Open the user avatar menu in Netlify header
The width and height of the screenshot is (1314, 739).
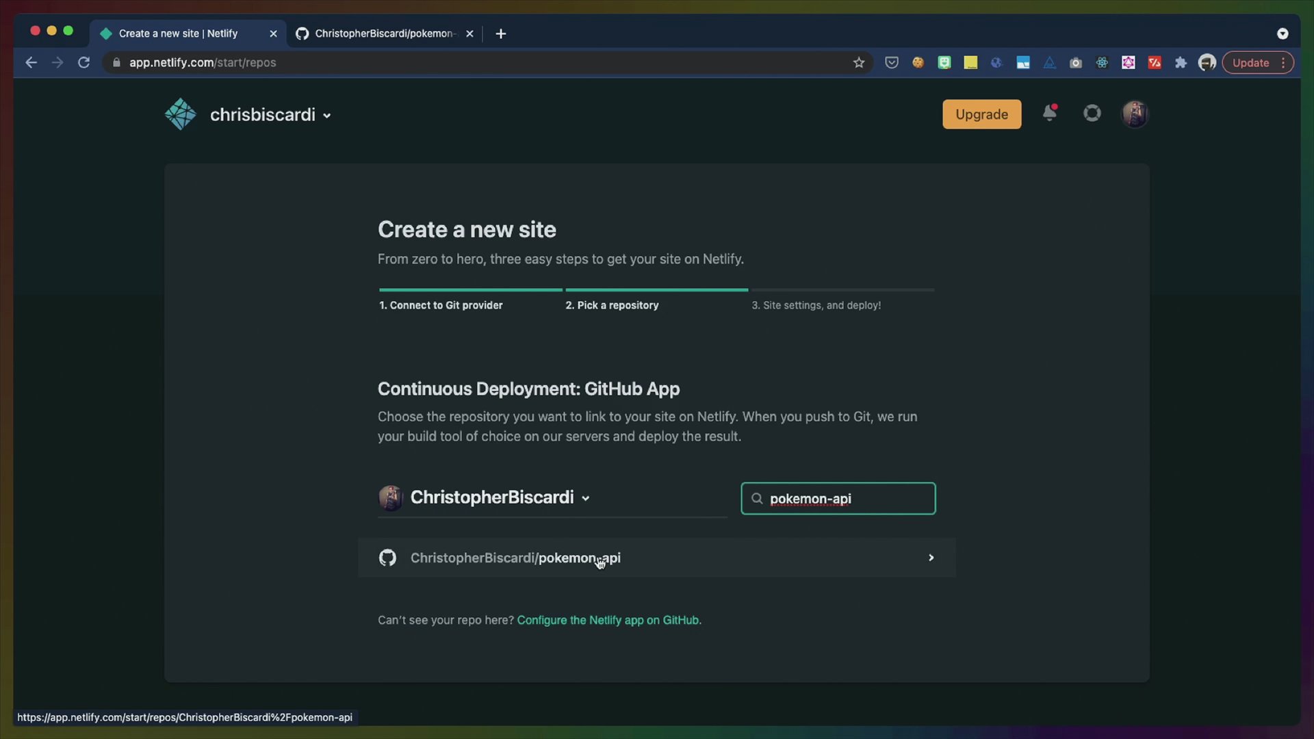pyautogui.click(x=1134, y=114)
